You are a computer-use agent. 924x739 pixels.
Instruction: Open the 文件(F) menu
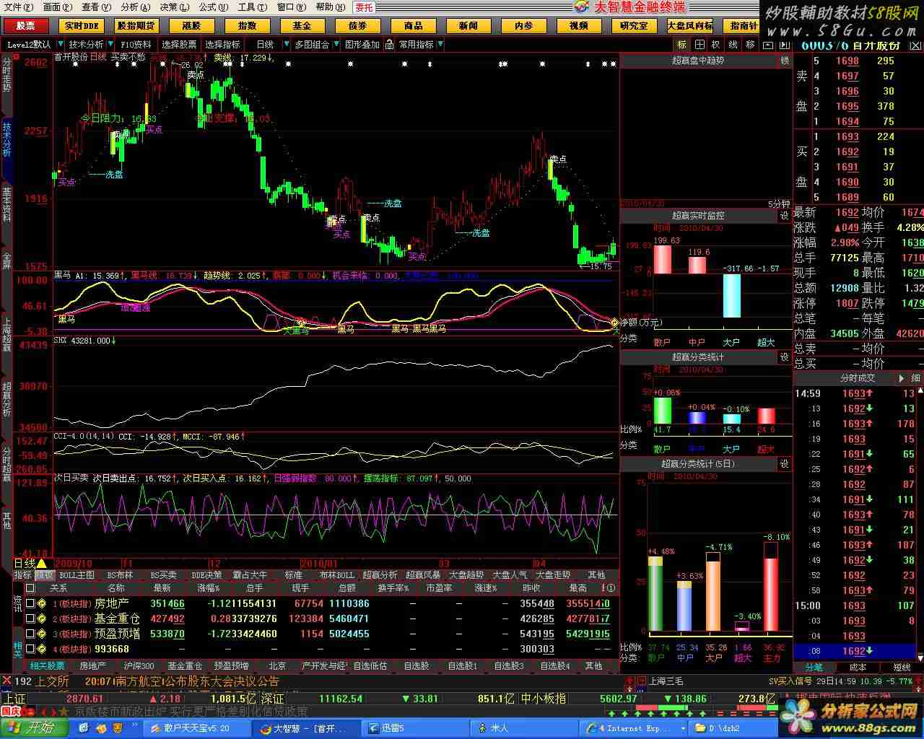pyautogui.click(x=19, y=7)
